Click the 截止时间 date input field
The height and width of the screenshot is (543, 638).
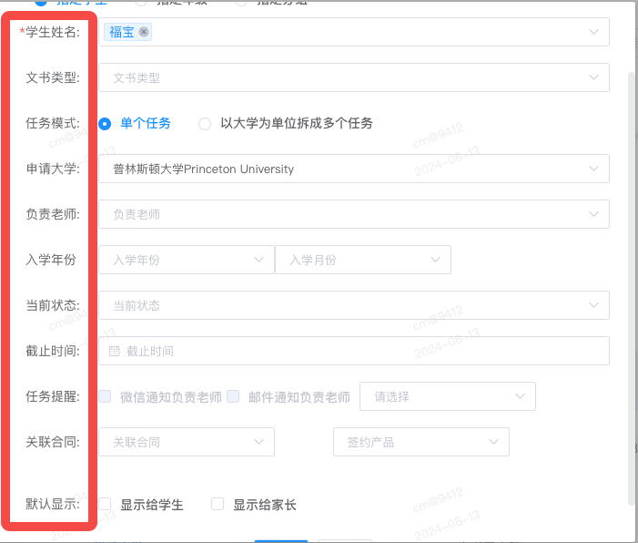point(354,351)
